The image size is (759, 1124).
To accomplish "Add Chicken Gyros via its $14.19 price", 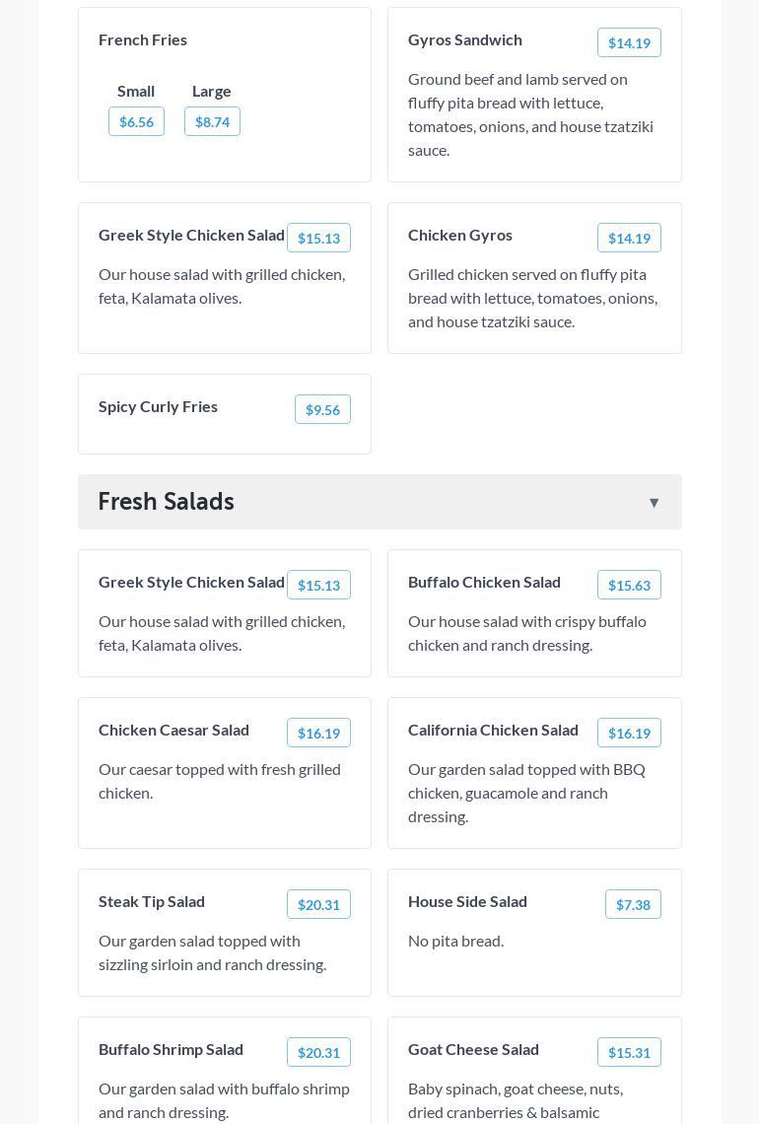I will pyautogui.click(x=629, y=238).
